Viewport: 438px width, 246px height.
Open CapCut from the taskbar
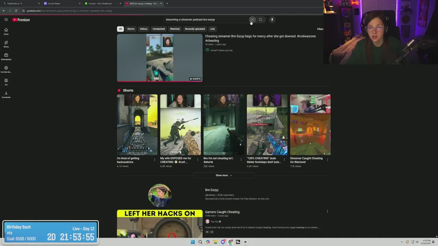(x=245, y=242)
